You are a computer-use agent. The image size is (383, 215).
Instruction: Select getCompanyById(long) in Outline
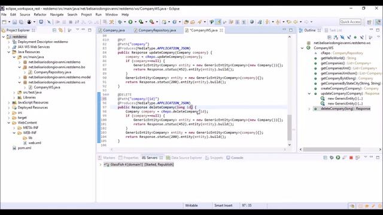[x=346, y=78]
